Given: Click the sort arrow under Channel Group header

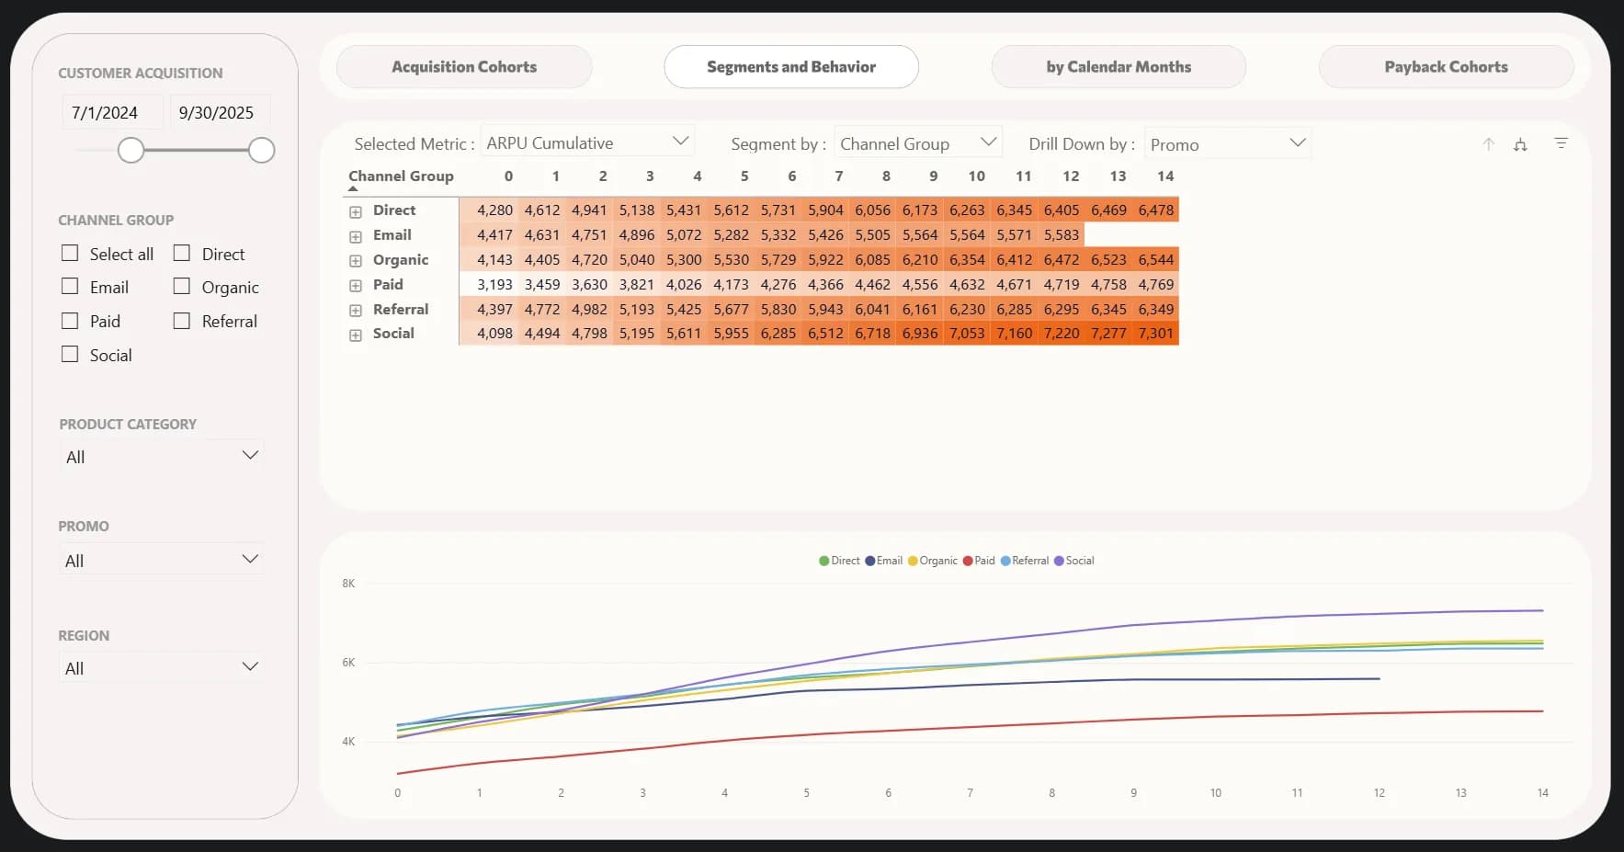Looking at the screenshot, I should (353, 188).
